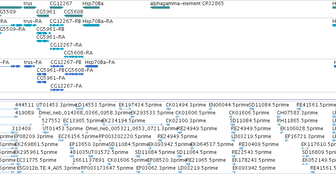This screenshot has height=174, width=336.
Task: Open EST EN06044.5prime
Action: point(229,105)
